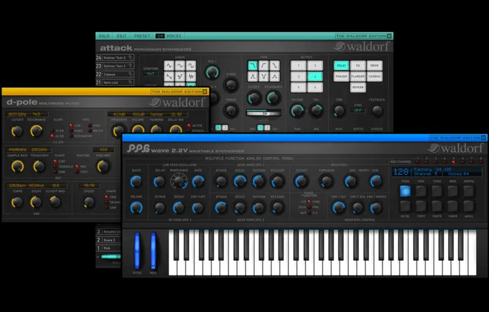Toggle LFO Sync panel function LED on PPG
The width and height of the screenshot is (489, 312).
pos(309,201)
